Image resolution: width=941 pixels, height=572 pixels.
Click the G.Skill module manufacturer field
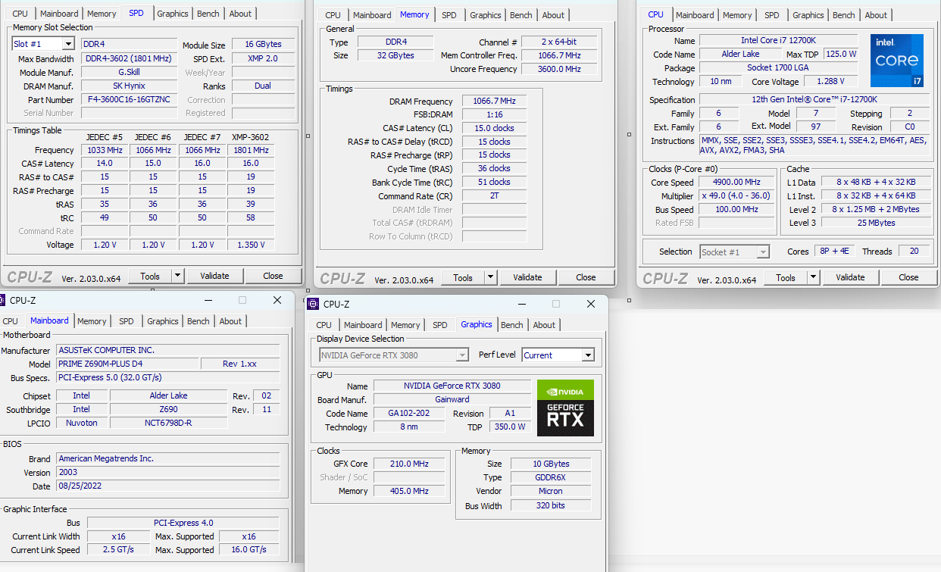pyautogui.click(x=129, y=72)
